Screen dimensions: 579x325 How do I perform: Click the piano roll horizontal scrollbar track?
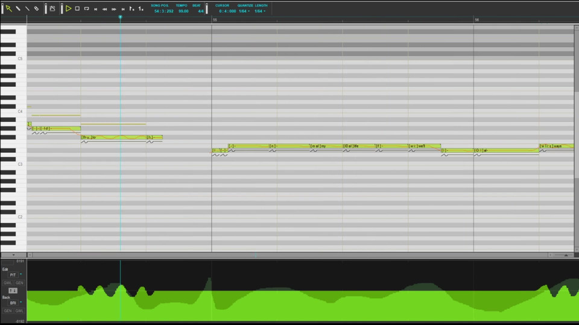[x=290, y=255]
